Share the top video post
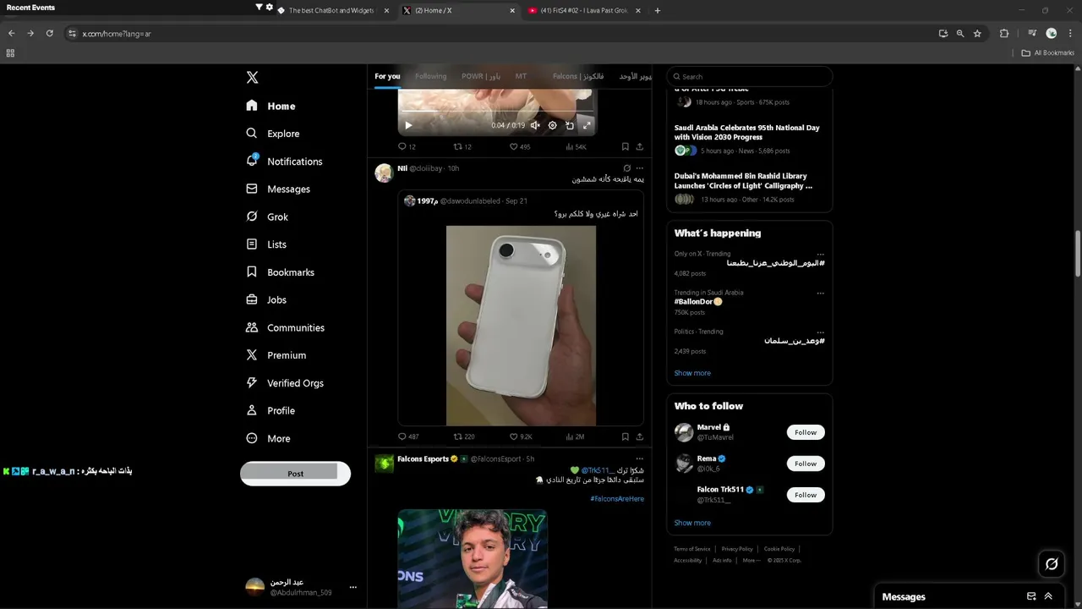The image size is (1082, 609). pos(639,146)
